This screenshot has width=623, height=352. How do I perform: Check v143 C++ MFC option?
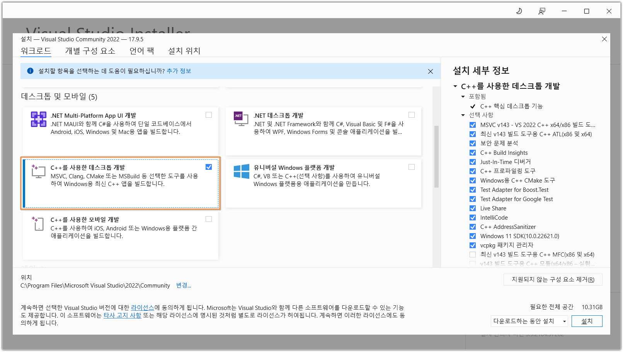pos(473,255)
